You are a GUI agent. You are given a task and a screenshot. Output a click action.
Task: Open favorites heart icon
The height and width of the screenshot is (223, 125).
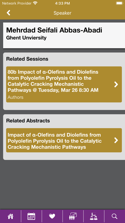tap(52, 216)
